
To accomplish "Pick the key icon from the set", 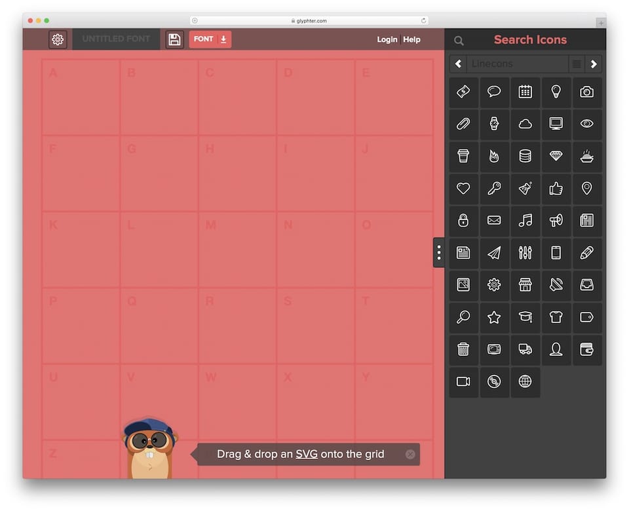I will (x=494, y=189).
